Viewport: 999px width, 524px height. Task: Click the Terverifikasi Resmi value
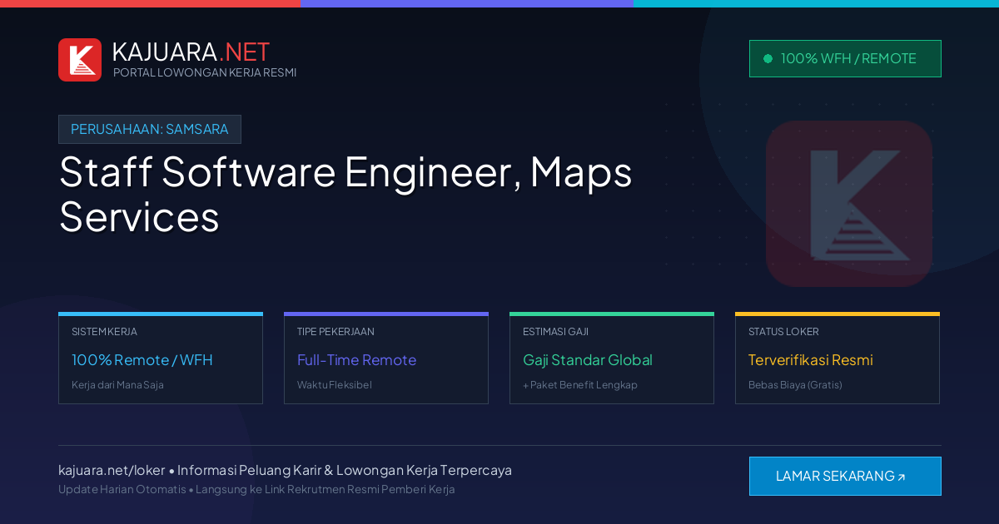pos(811,360)
